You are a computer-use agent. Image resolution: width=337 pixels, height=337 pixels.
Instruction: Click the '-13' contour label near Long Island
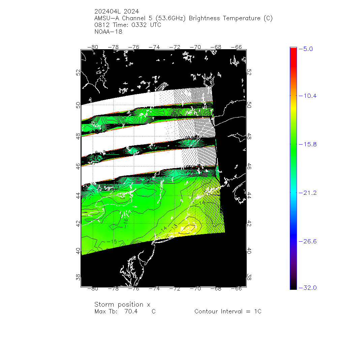pyautogui.click(x=173, y=228)
